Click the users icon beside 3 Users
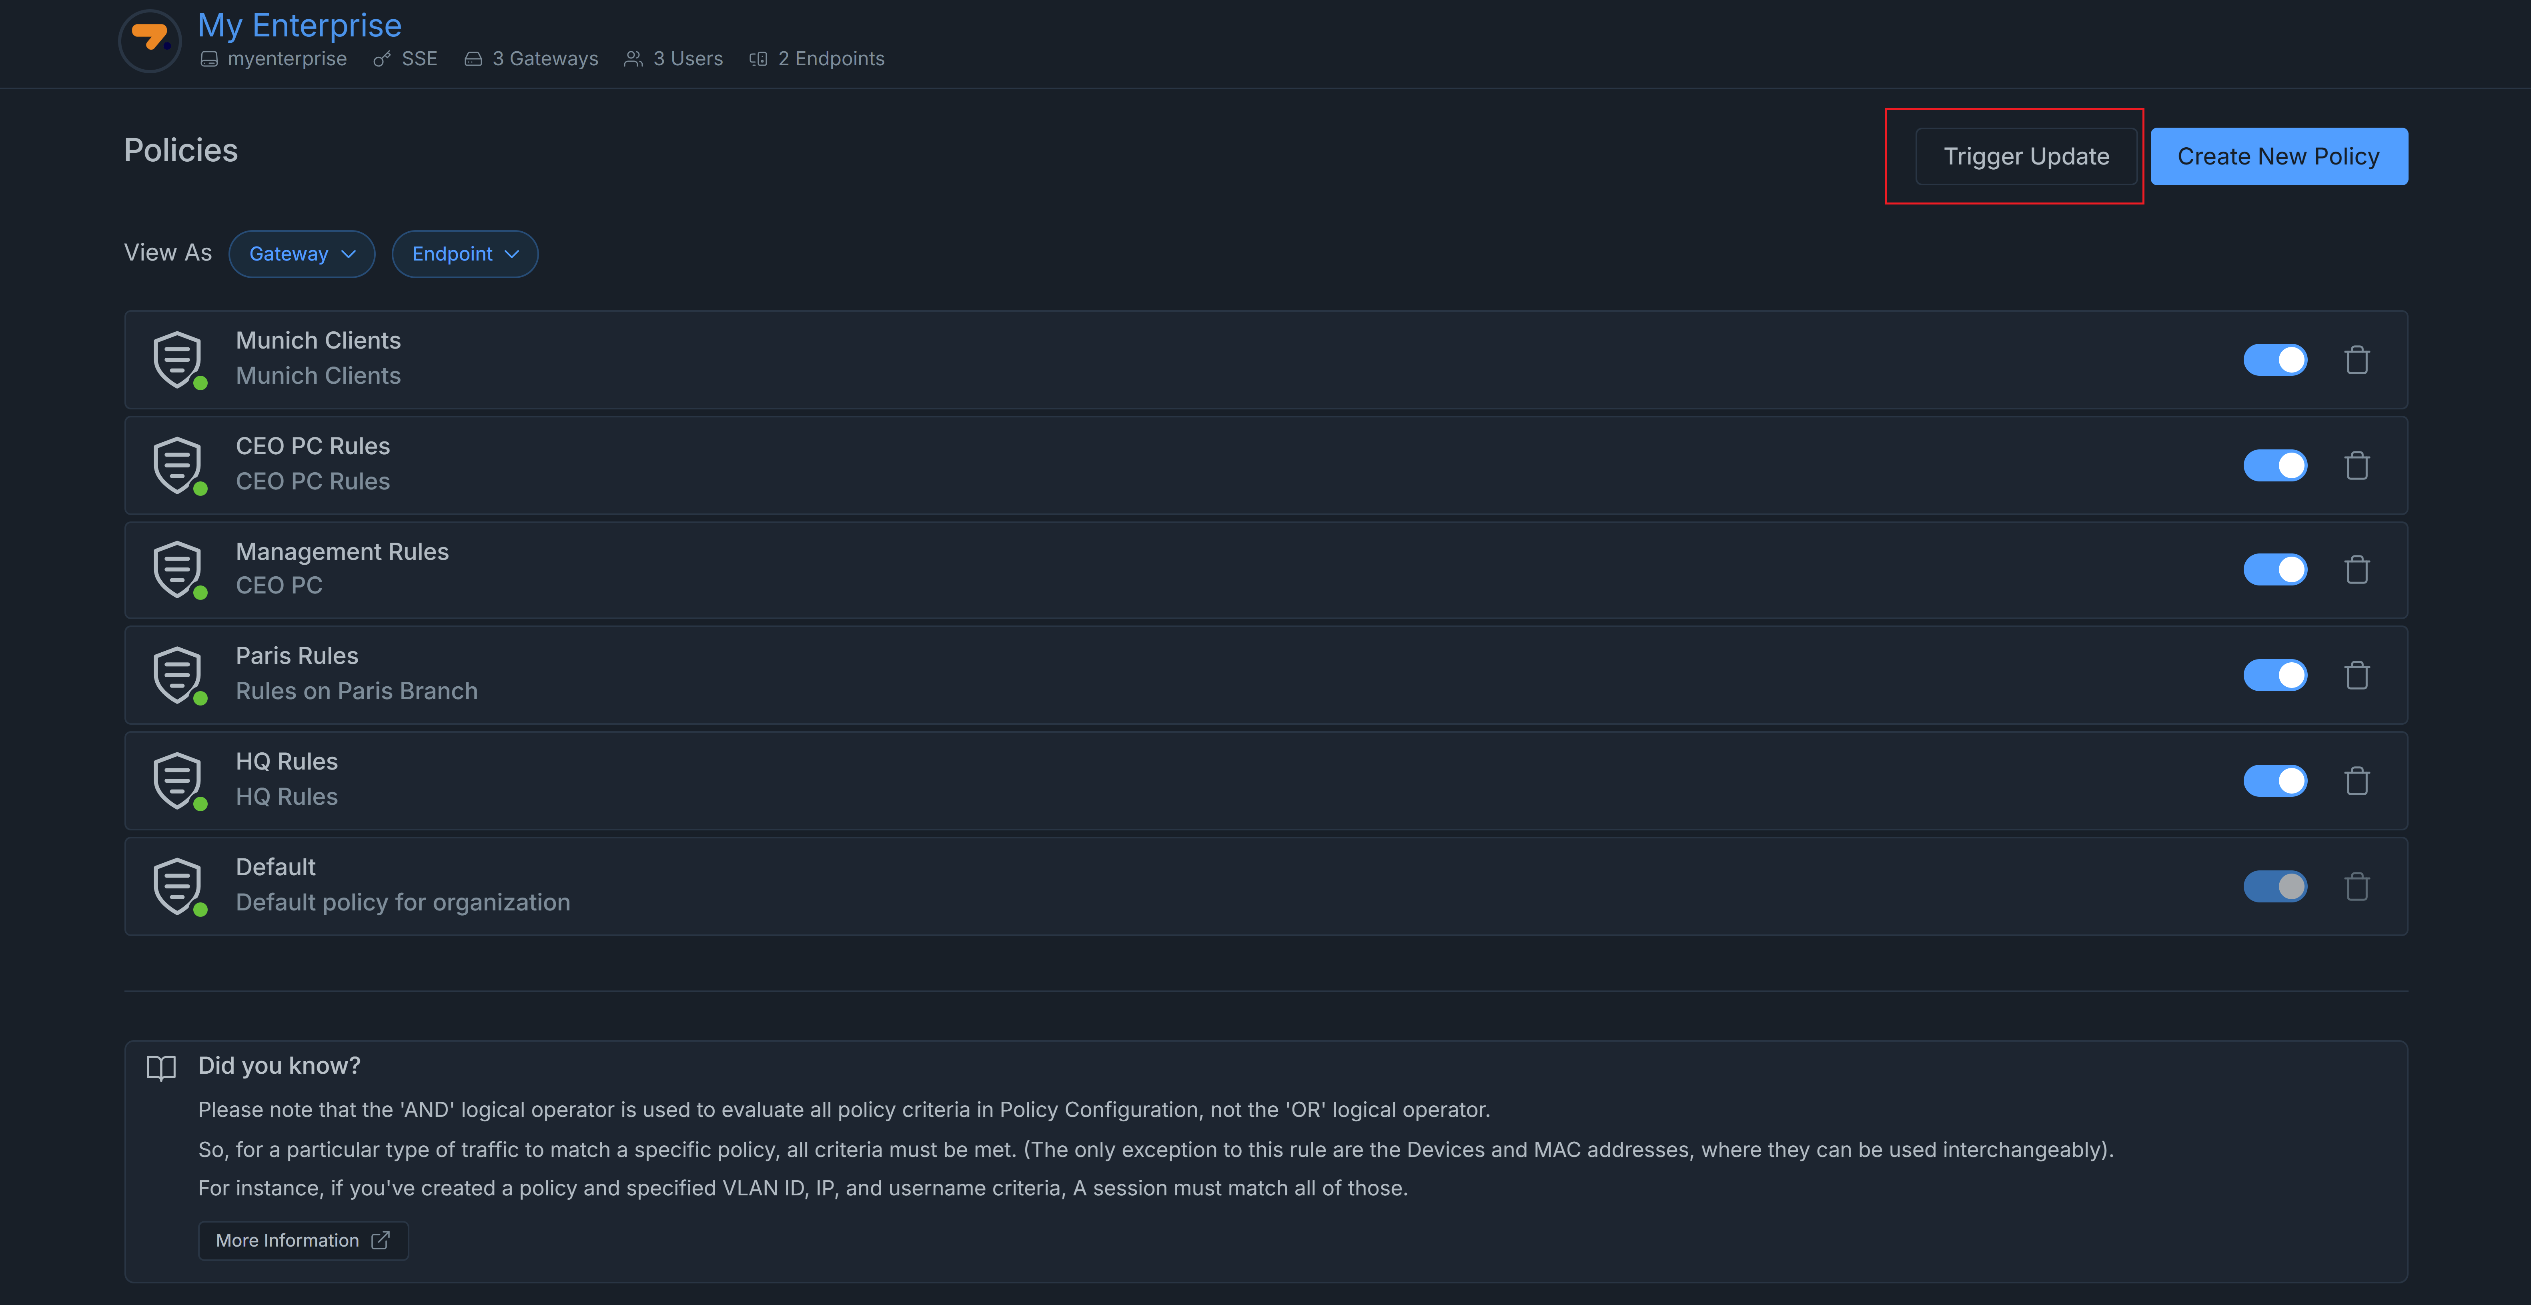Screen dimensions: 2531x1305 (634, 59)
